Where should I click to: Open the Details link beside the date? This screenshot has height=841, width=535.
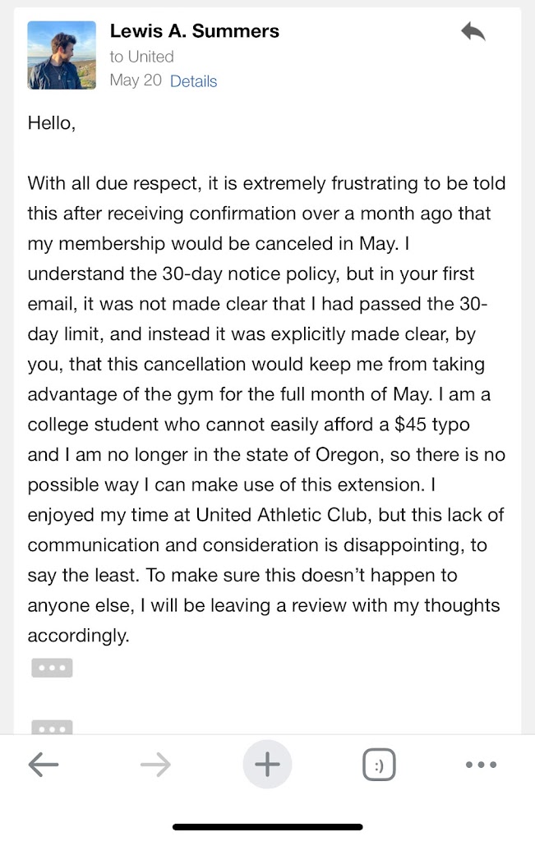coord(193,81)
